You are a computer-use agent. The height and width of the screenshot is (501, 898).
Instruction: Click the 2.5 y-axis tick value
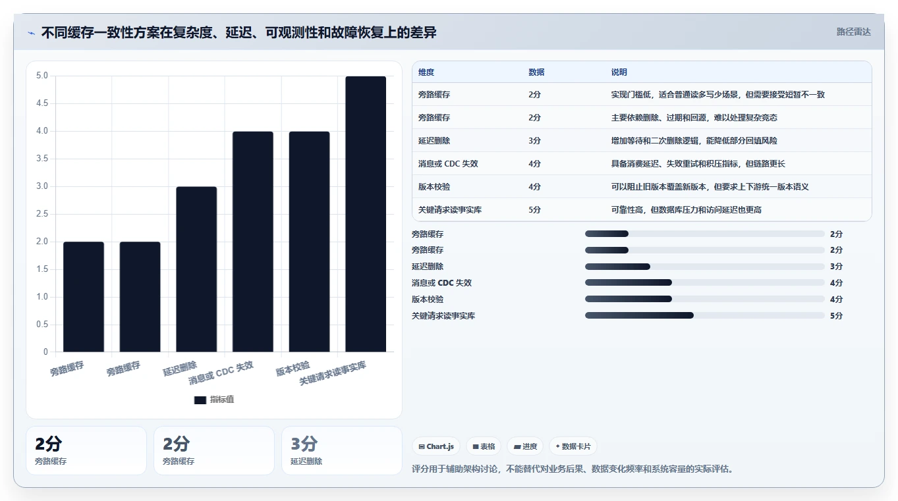tap(42, 214)
